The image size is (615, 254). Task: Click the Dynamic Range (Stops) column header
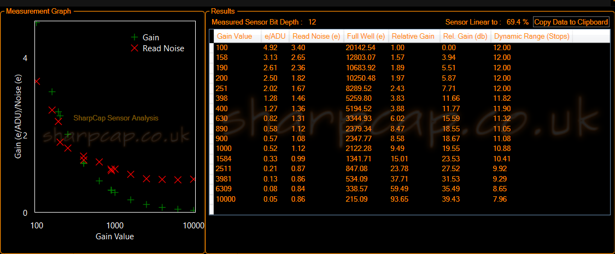point(532,37)
